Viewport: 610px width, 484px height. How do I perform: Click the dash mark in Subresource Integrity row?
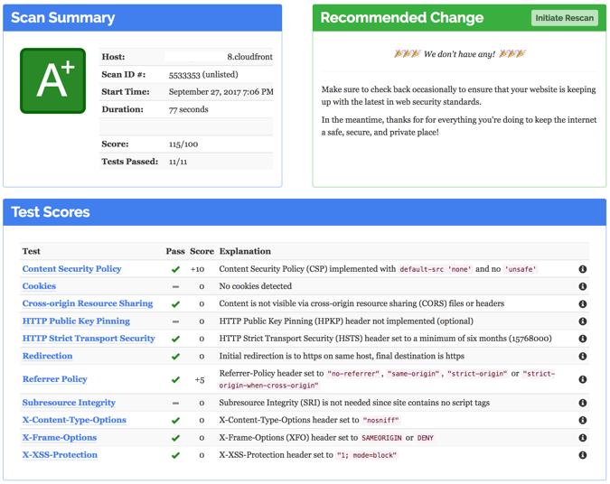[x=176, y=403]
